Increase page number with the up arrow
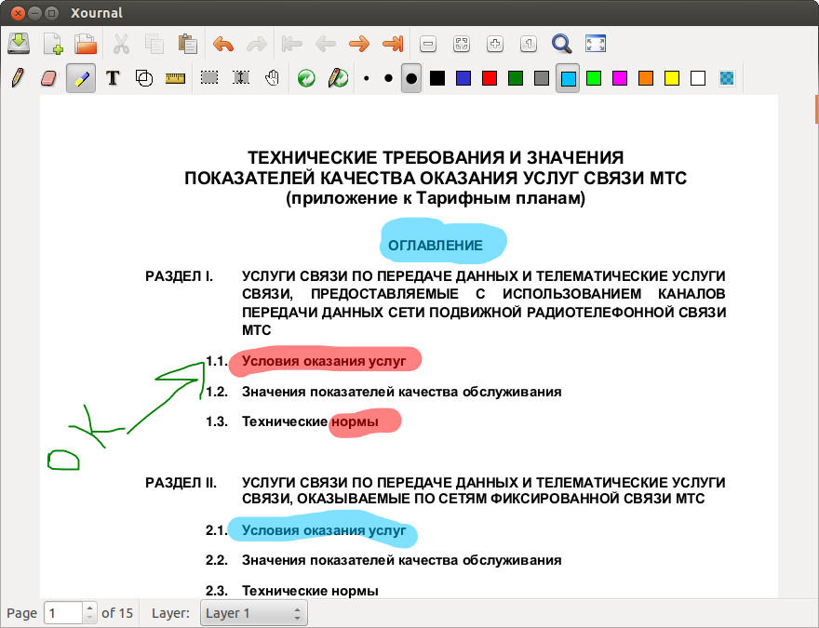 pyautogui.click(x=90, y=608)
